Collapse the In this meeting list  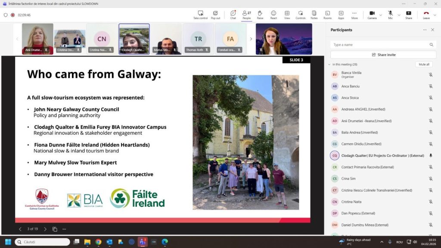pyautogui.click(x=329, y=65)
